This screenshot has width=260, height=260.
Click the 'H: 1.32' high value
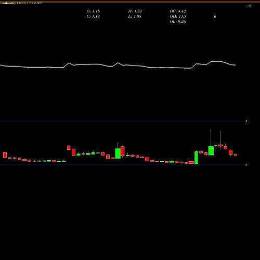pos(135,11)
